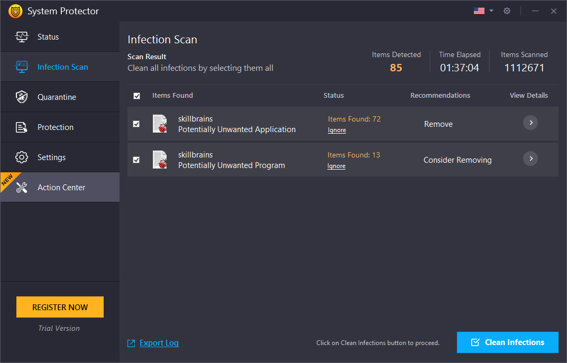Click the System Protector shield logo
567x363 pixels.
[15, 11]
